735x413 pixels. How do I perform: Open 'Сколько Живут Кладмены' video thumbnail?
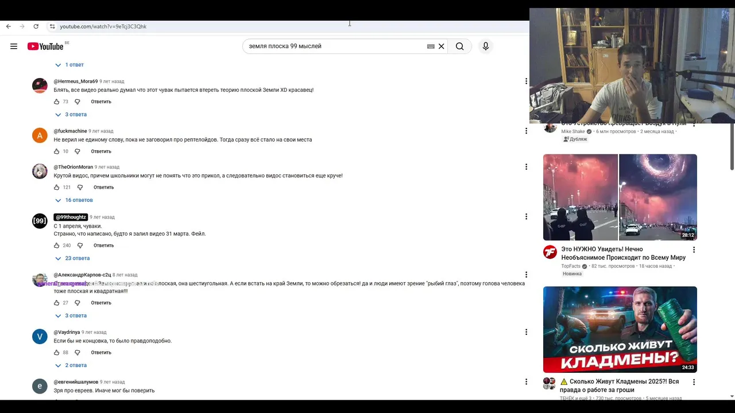coord(620,330)
